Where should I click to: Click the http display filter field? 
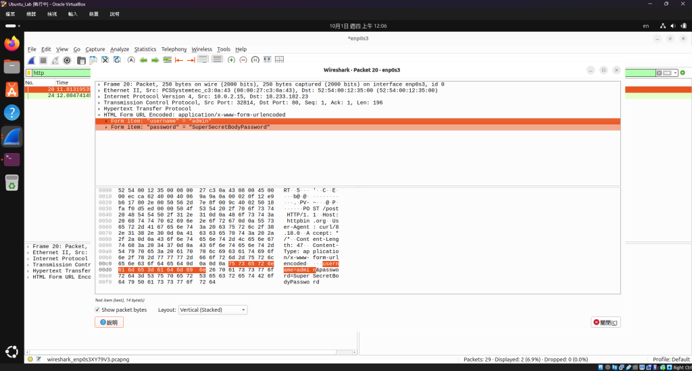pyautogui.click(x=61, y=73)
